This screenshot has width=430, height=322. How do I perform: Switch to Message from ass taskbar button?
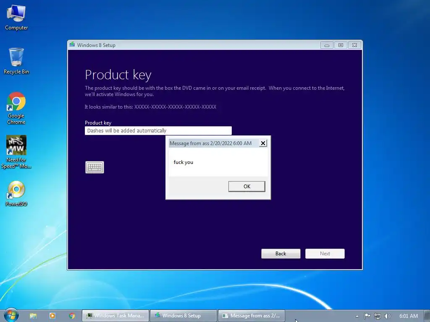pyautogui.click(x=251, y=316)
